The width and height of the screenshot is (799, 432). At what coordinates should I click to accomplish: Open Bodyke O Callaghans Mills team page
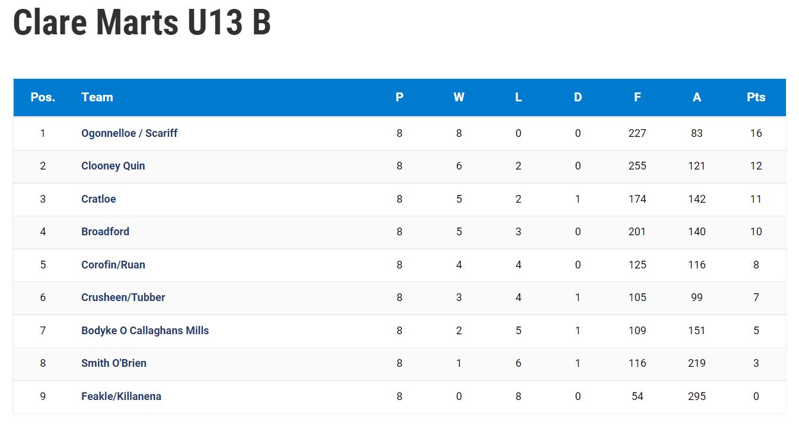[145, 331]
